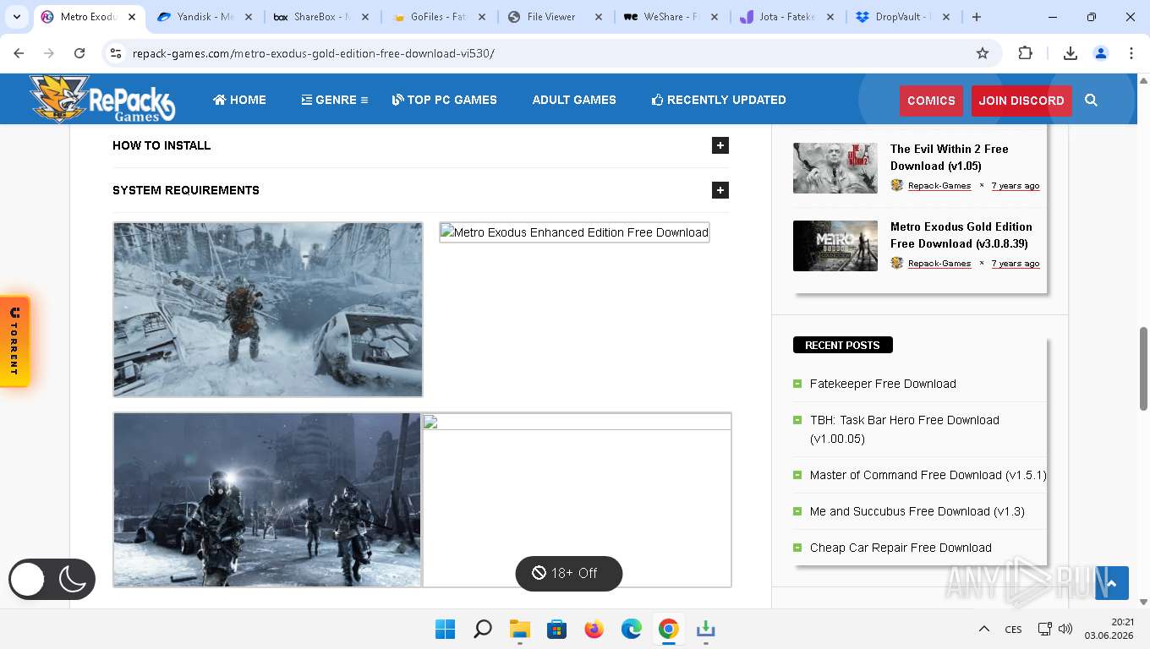Open The Evil Within 2 Free Download link
The height and width of the screenshot is (649, 1150).
(950, 157)
